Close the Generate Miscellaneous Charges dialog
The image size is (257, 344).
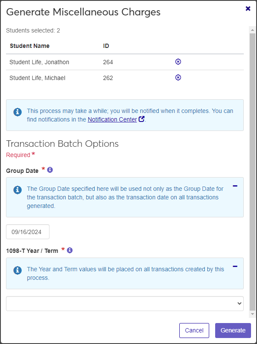248,9
